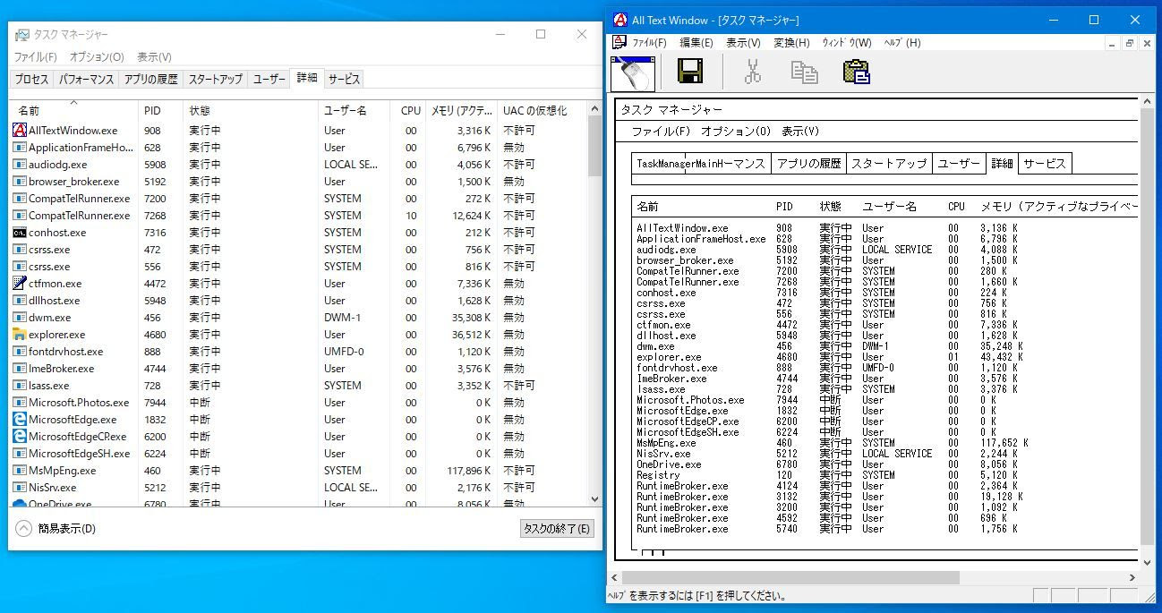Select the browser_broker.exe row in Task Manager
Screen dimensions: 1162x613
click(299, 182)
